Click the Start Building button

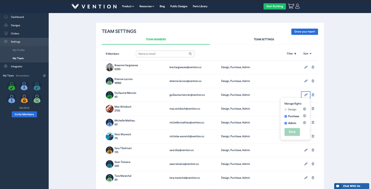(275, 6)
